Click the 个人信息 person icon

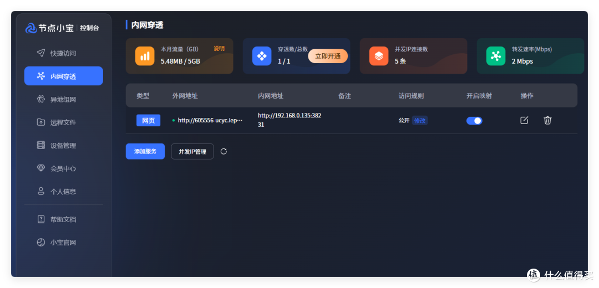click(41, 191)
